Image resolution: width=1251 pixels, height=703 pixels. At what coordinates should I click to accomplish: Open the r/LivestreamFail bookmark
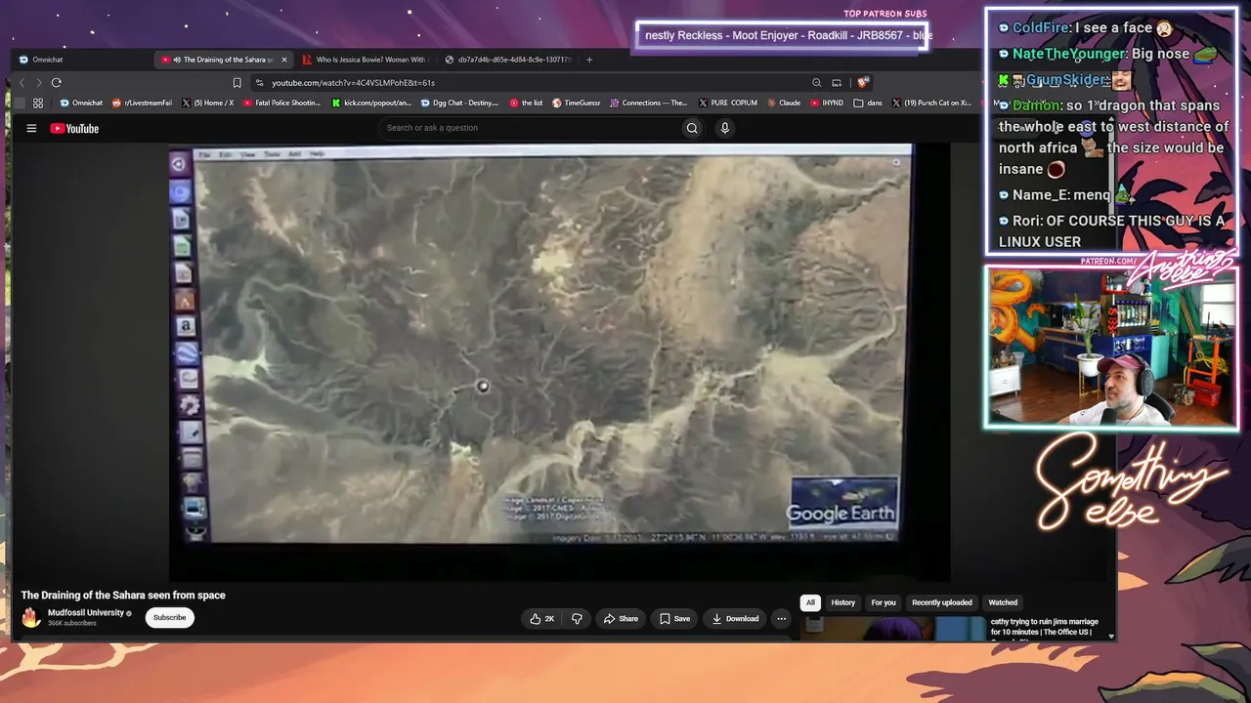click(143, 103)
